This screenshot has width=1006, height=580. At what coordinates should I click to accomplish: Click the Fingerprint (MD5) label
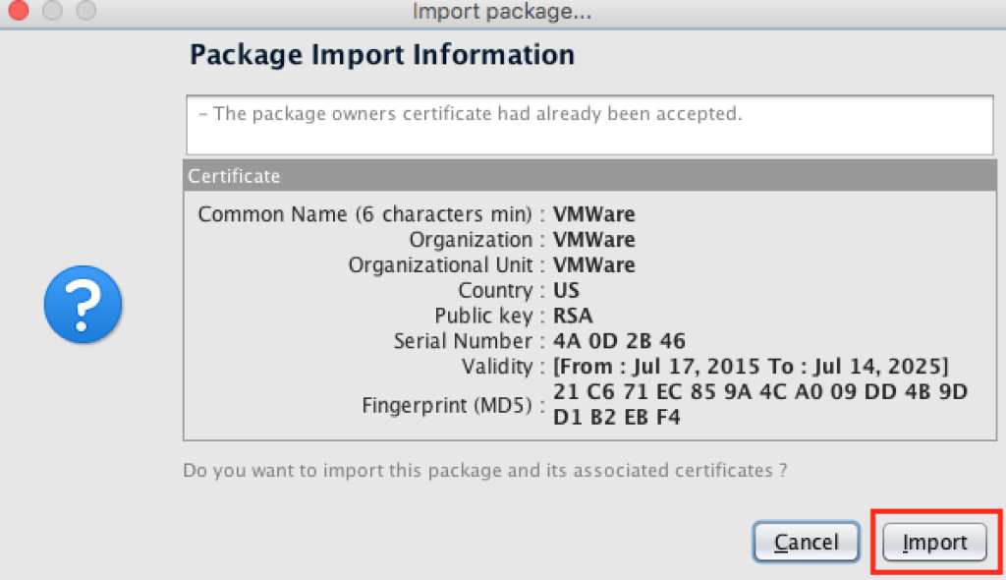[450, 405]
